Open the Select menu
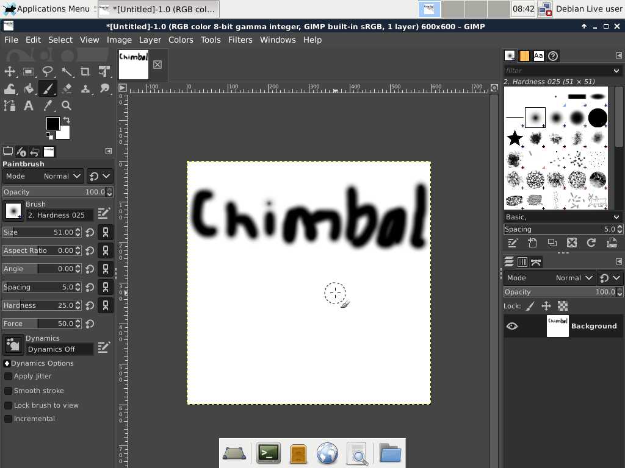The width and height of the screenshot is (625, 468). pos(60,40)
